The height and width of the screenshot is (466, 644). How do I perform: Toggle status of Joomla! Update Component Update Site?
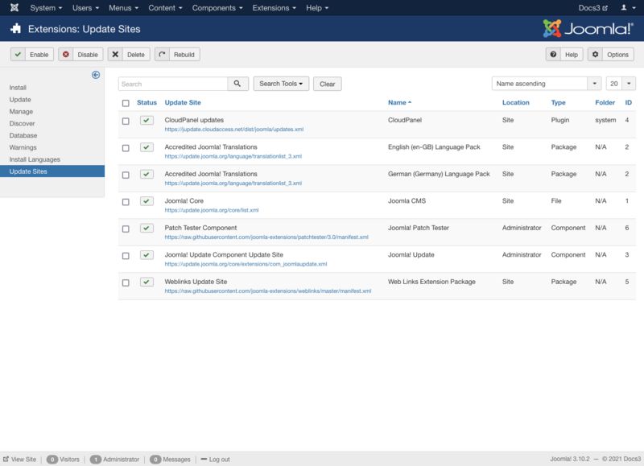(x=147, y=255)
